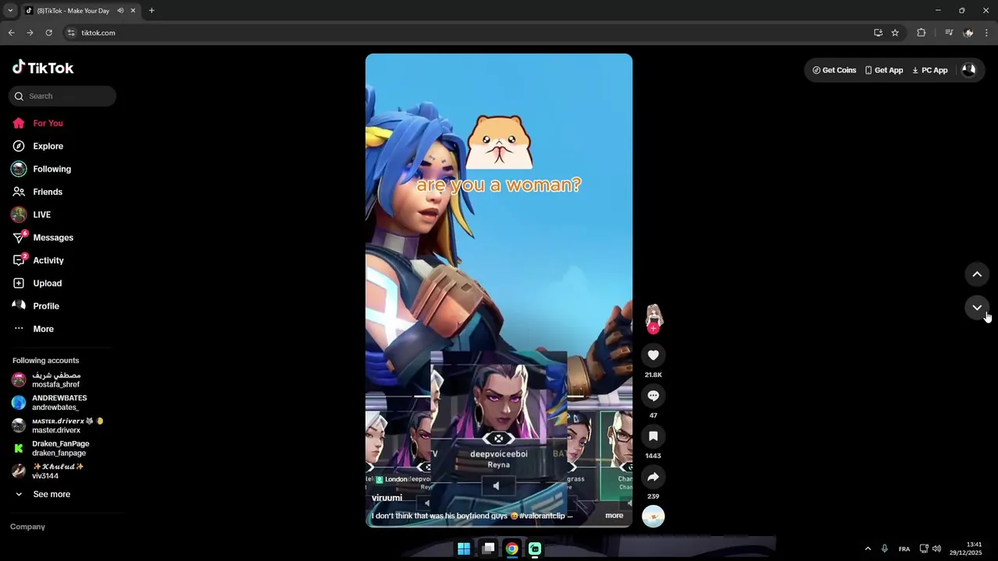This screenshot has height=561, width=998.
Task: Share the video with arrow icon
Action: [x=653, y=477]
